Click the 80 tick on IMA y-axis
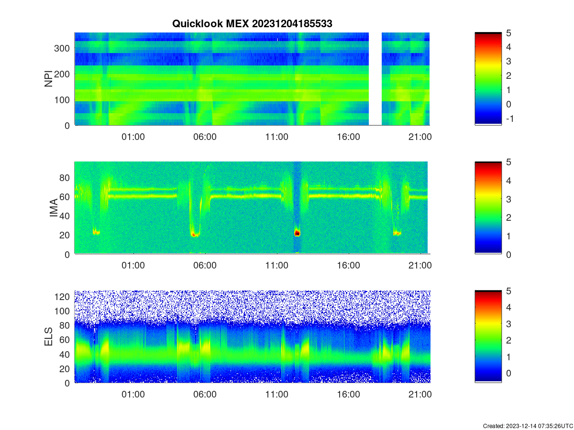This screenshot has height=430, width=574. [66, 178]
